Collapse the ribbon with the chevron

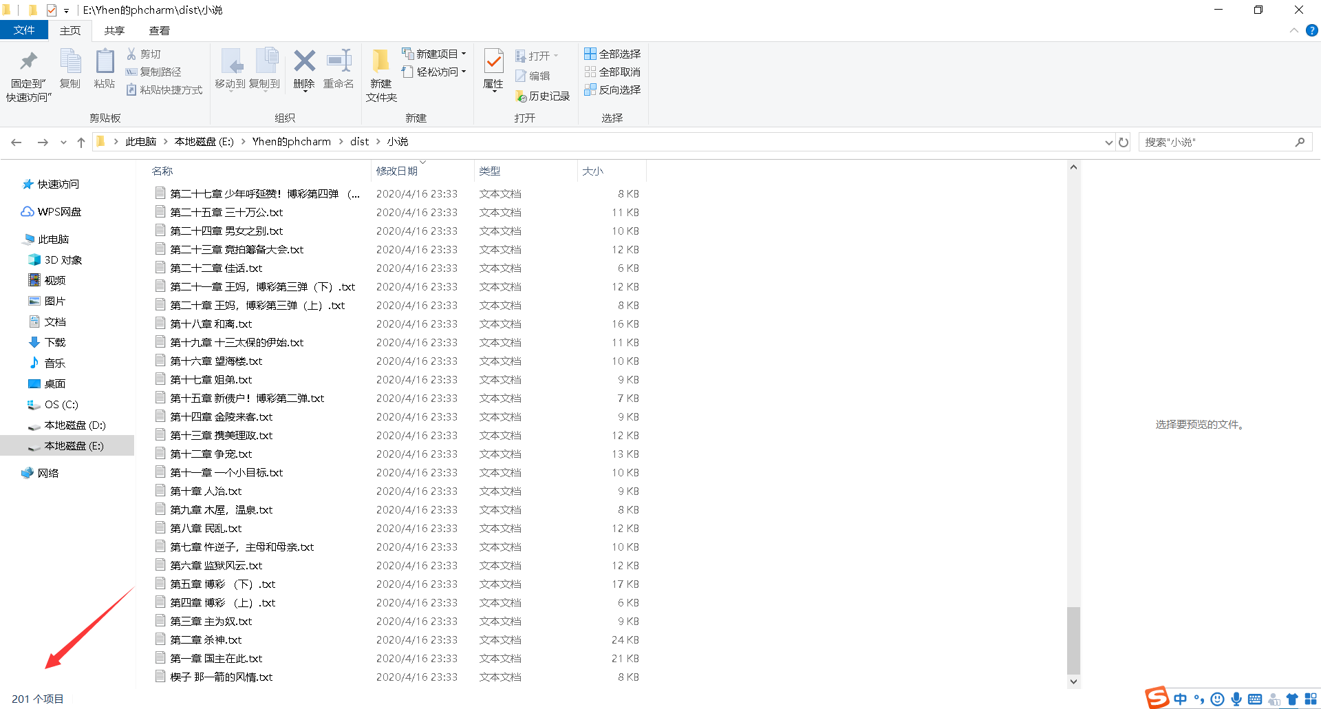[x=1293, y=30]
